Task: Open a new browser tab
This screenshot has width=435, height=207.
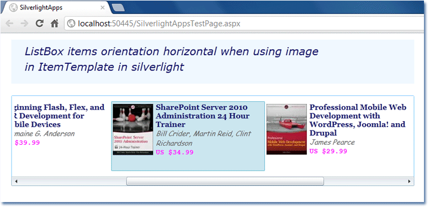Action: [x=119, y=8]
